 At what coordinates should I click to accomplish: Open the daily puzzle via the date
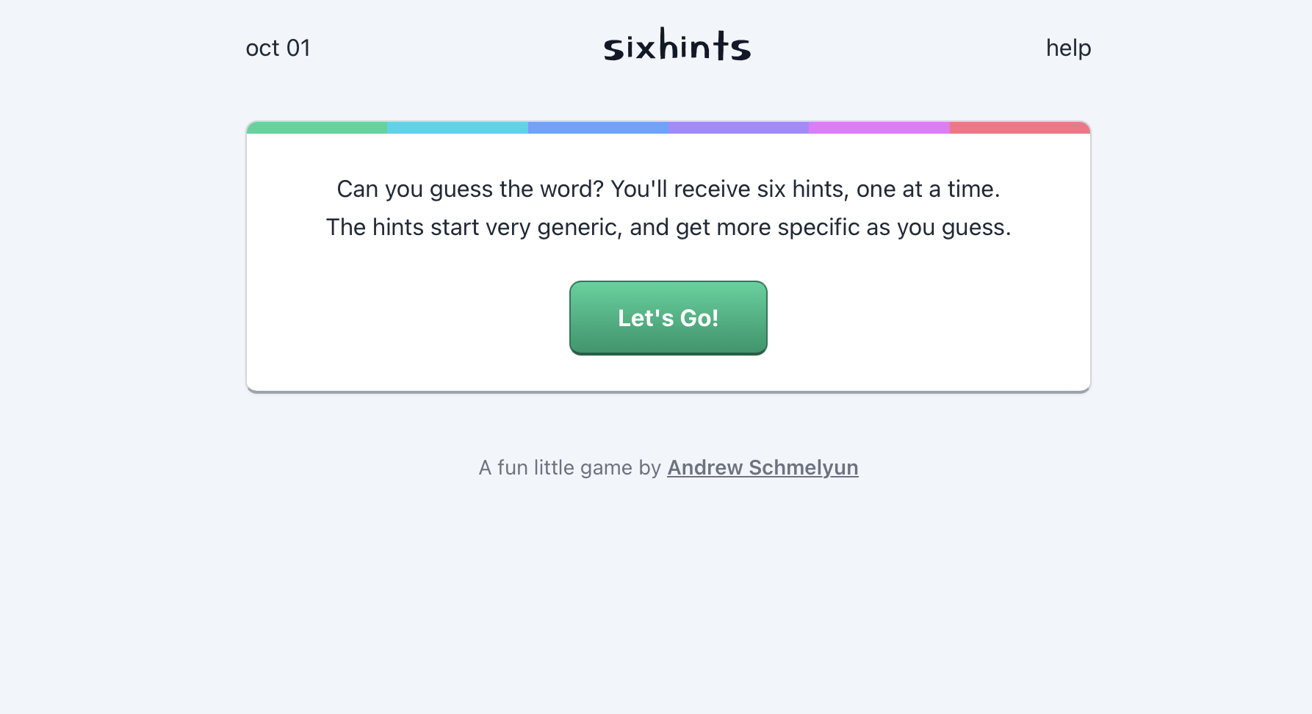point(278,47)
